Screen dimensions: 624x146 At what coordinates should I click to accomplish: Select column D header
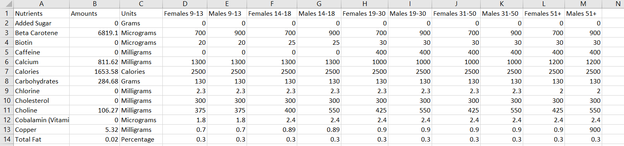185,4
